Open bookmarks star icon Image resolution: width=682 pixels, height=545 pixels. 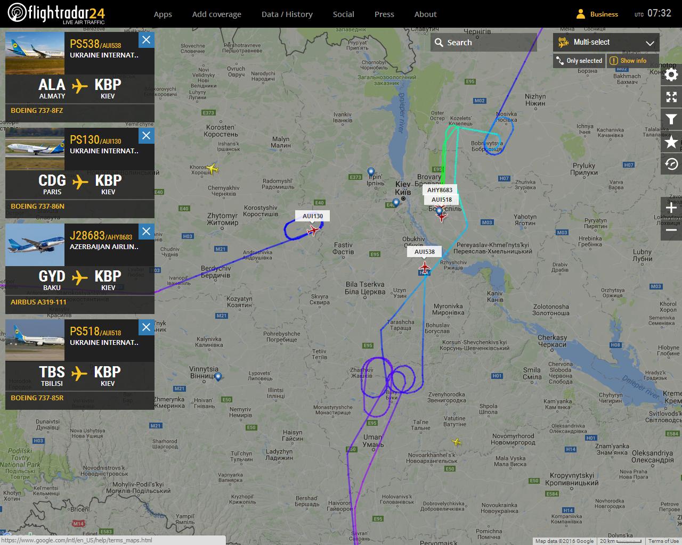(671, 142)
